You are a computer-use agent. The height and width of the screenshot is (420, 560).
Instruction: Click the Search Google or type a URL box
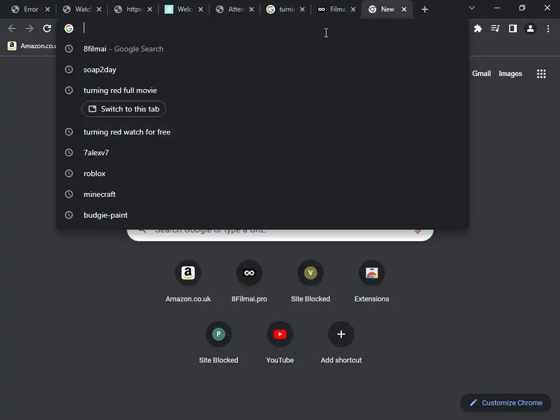click(281, 234)
